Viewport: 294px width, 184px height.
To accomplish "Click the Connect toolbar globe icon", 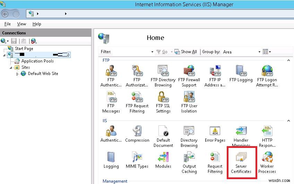I will (3, 41).
